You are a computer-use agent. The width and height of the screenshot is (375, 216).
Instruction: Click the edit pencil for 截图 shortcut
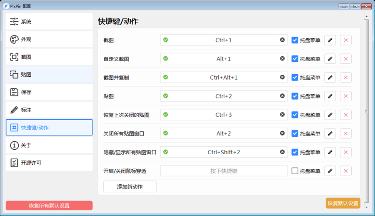330,40
